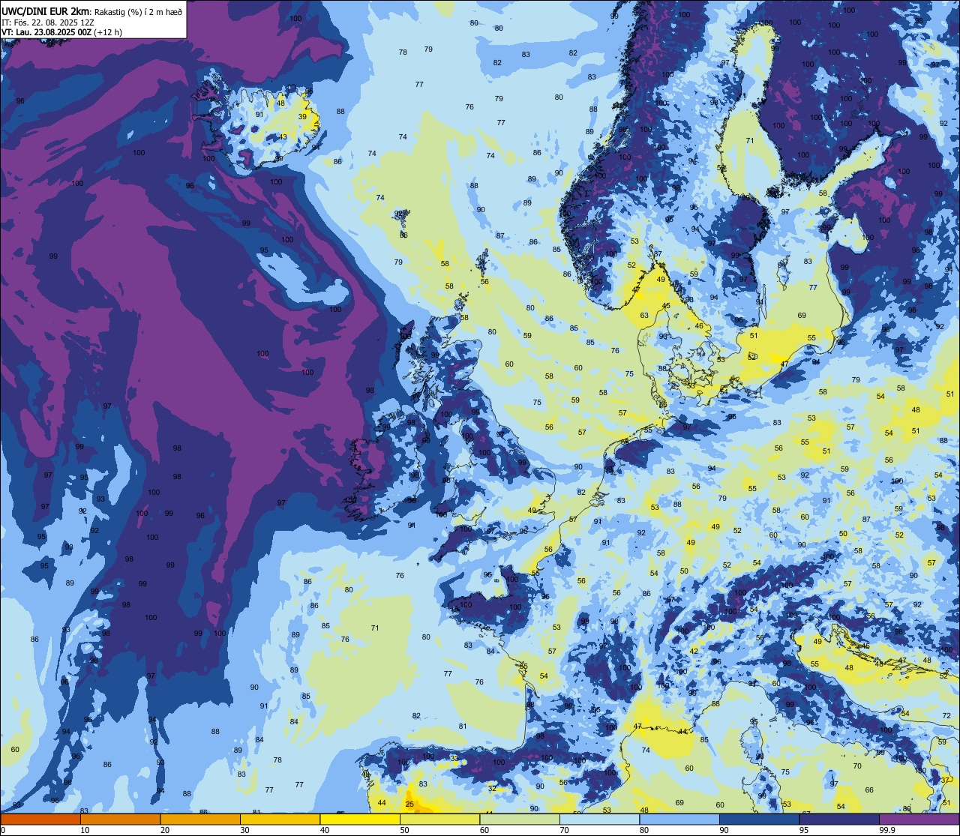Click the '25' humidity value over Spain
The width and height of the screenshot is (960, 836).
pyautogui.click(x=409, y=804)
